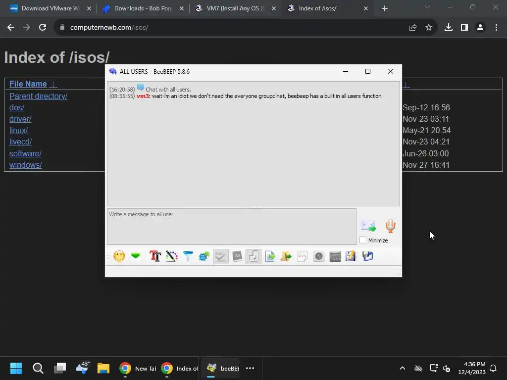This screenshot has width=507, height=380.
Task: Open the linux/ folder link
Action: coord(18,130)
